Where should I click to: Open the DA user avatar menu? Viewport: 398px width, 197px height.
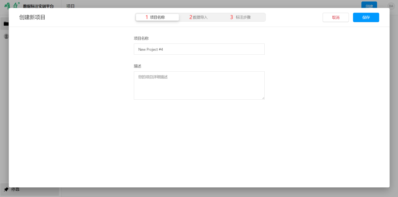391,6
